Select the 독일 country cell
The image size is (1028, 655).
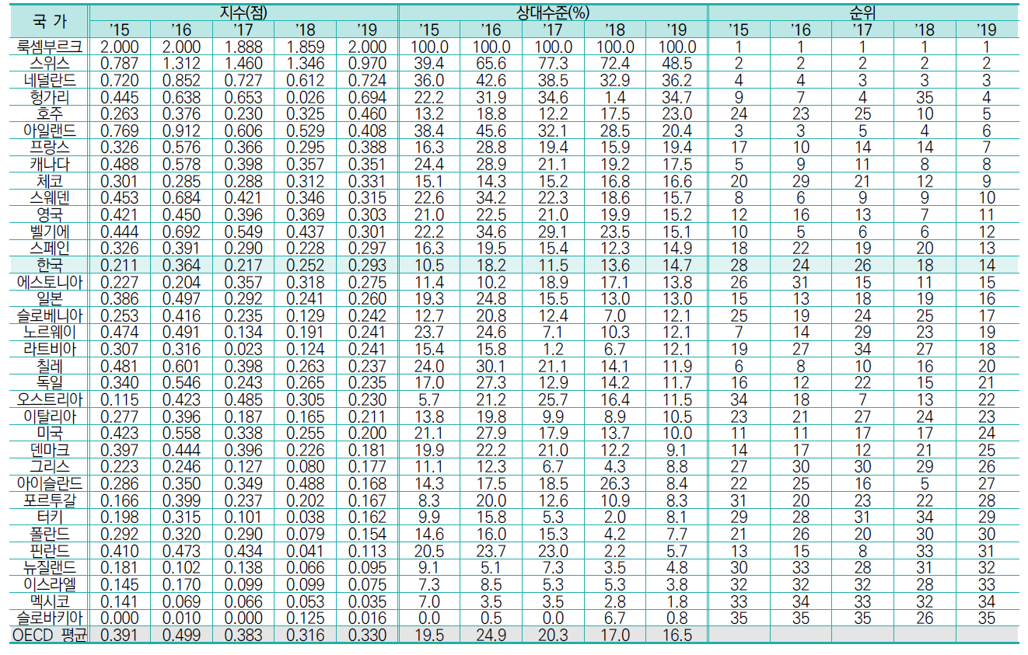coord(48,384)
